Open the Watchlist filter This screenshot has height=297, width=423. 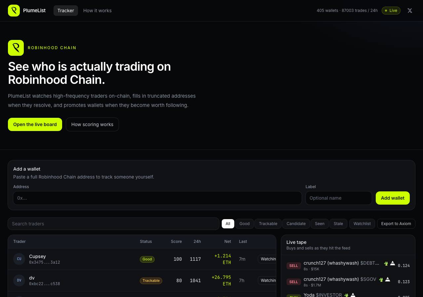click(362, 224)
